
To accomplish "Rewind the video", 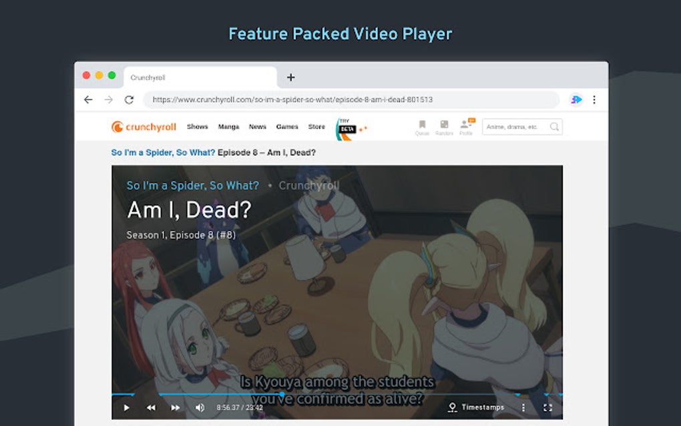I will (x=151, y=408).
